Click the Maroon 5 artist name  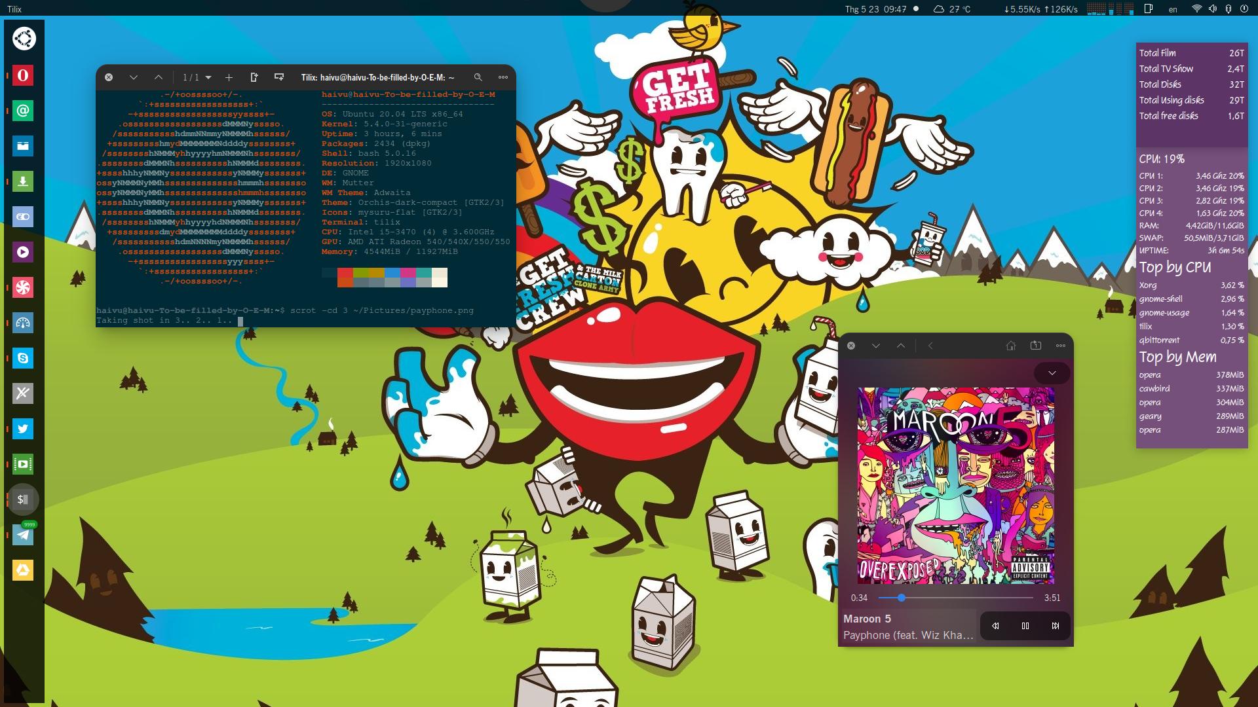867,619
